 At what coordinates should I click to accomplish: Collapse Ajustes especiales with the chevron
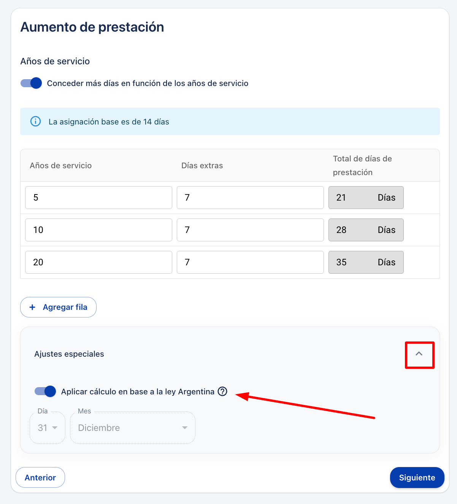419,354
